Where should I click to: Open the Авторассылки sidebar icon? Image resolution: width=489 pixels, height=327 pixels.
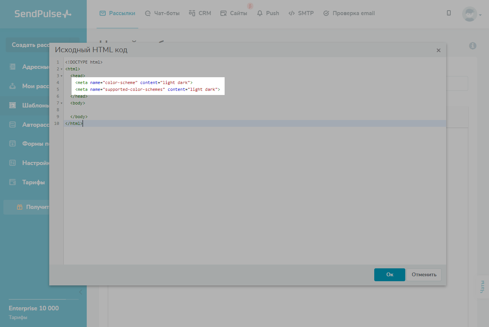pyautogui.click(x=12, y=125)
